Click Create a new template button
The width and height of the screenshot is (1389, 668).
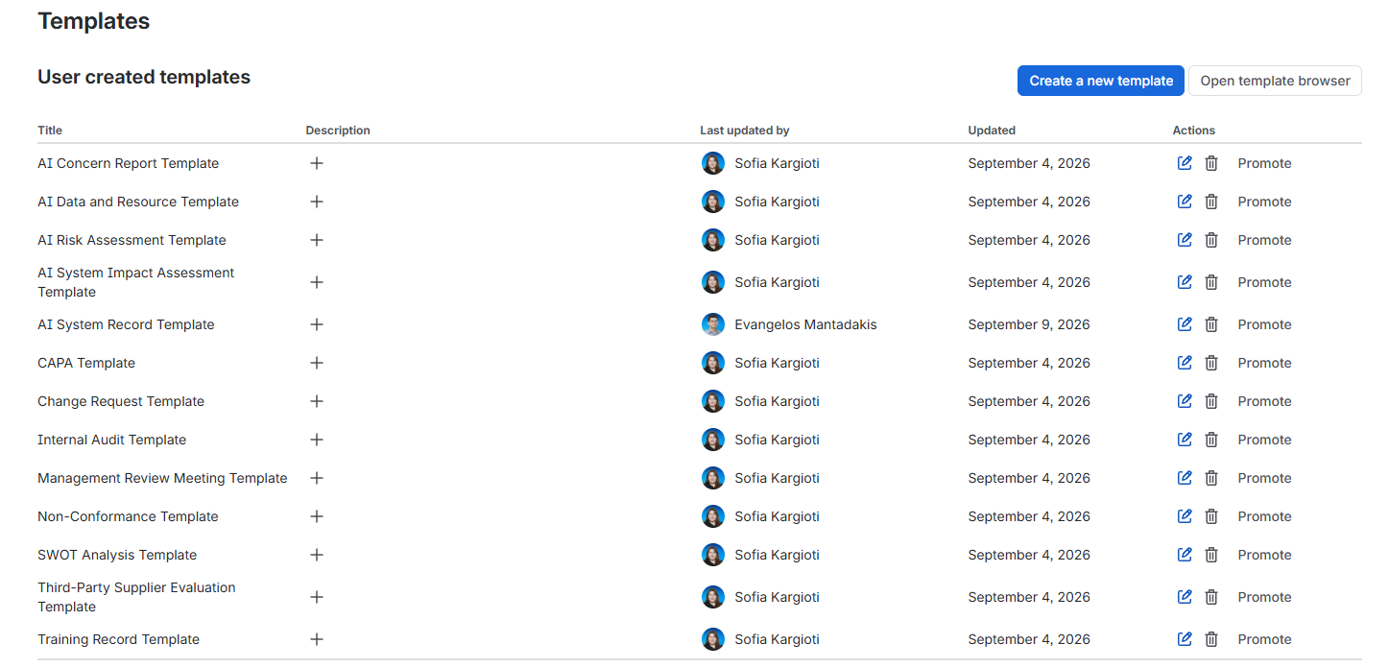pyautogui.click(x=1101, y=81)
